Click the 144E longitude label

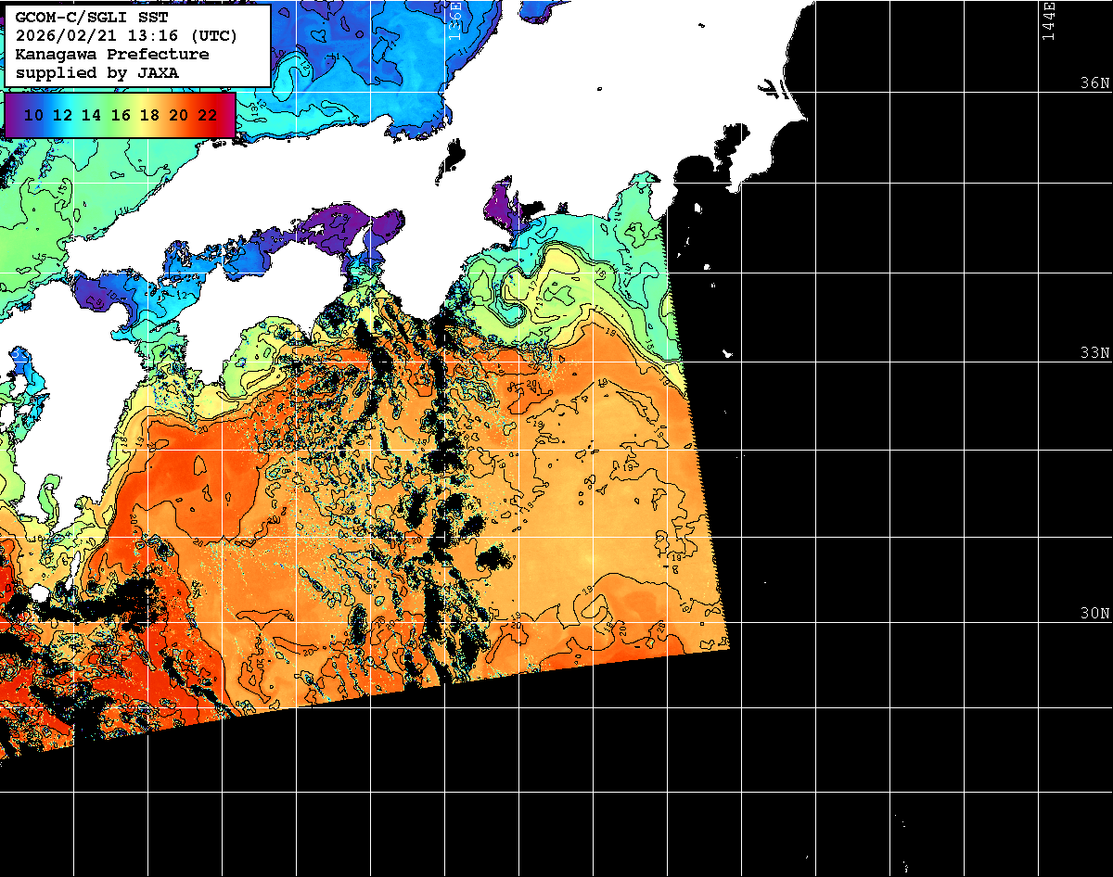click(1049, 20)
